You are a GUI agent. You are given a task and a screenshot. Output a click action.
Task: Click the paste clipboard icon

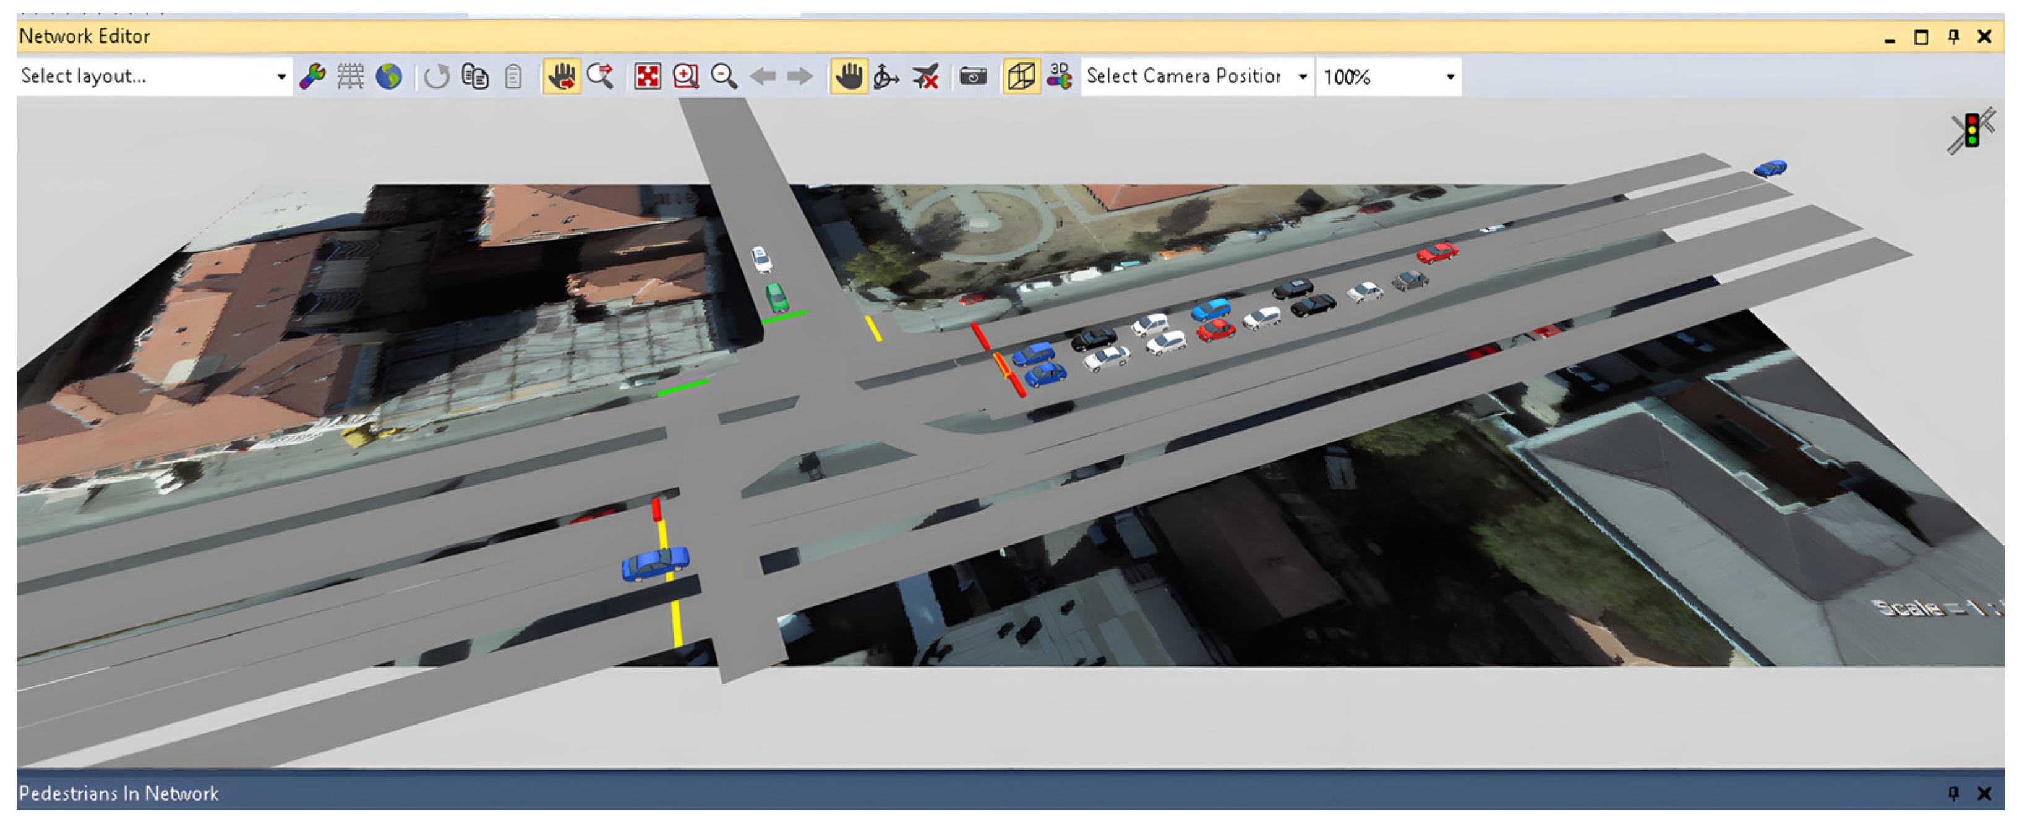tap(513, 77)
